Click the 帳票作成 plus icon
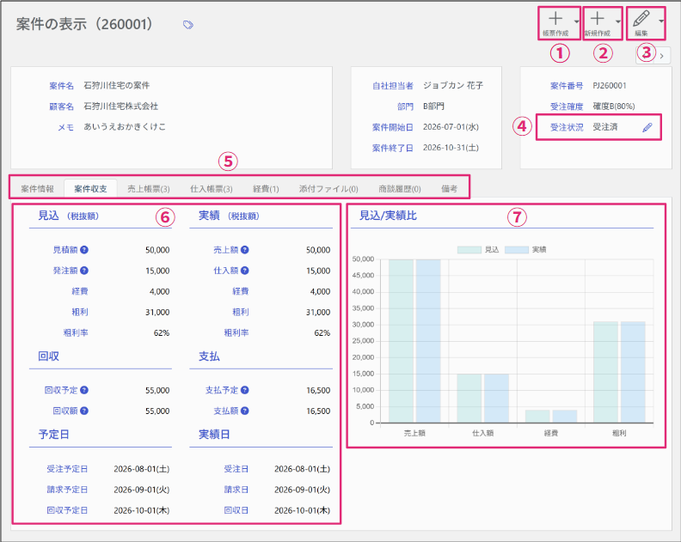 555,19
